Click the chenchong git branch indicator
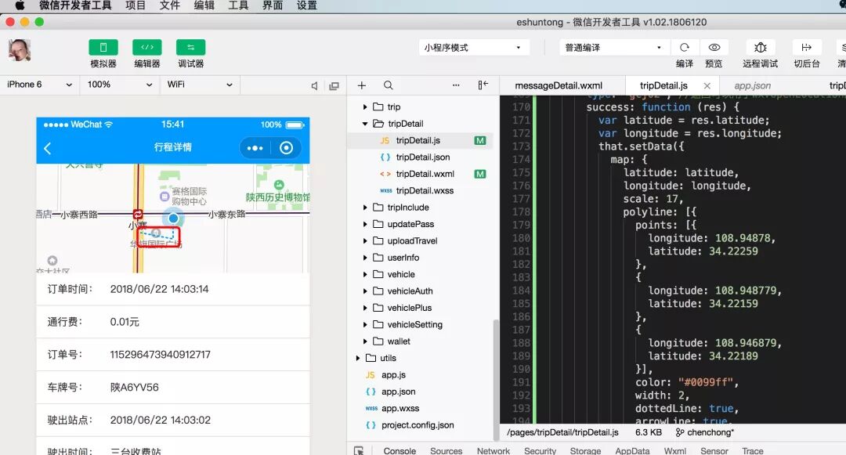Image resolution: width=846 pixels, height=455 pixels. tap(704, 432)
